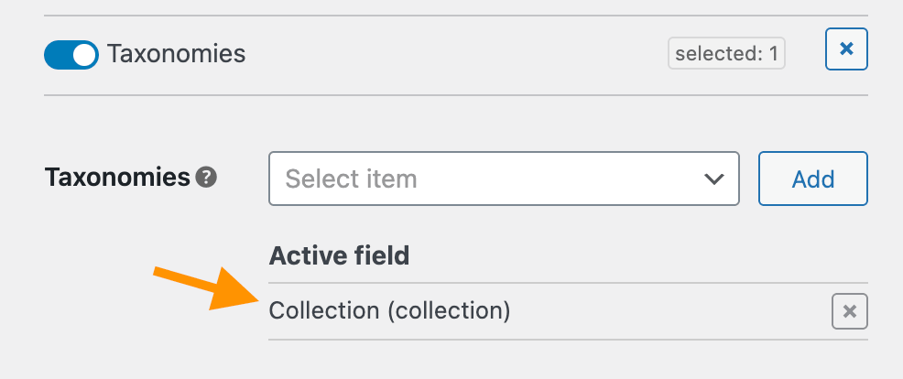
Task: Click the "Select item" placeholder text
Action: pos(351,179)
